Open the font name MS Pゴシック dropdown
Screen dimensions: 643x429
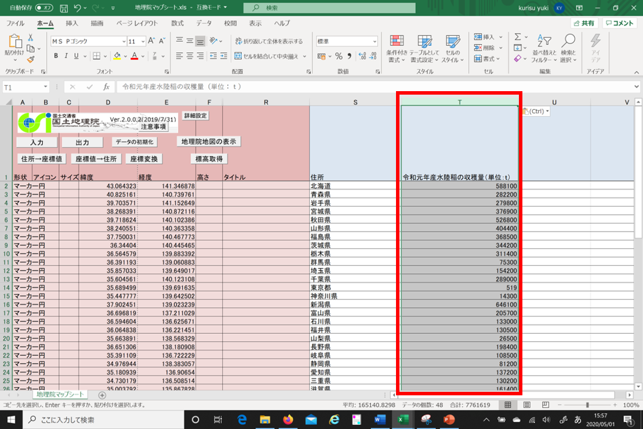click(x=124, y=41)
